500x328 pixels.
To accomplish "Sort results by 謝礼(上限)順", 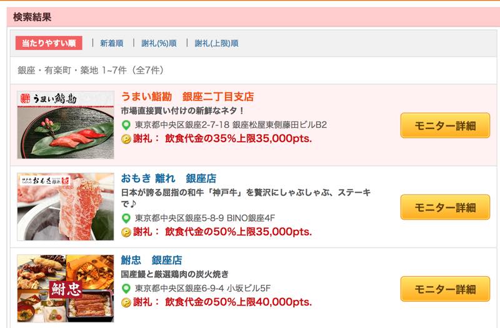I will coord(216,43).
